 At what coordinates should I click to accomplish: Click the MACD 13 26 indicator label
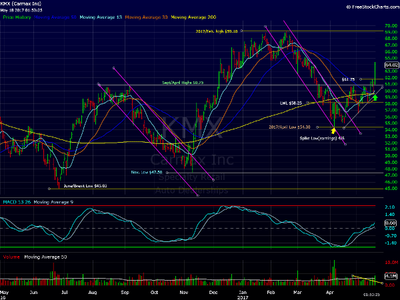pos(17,202)
